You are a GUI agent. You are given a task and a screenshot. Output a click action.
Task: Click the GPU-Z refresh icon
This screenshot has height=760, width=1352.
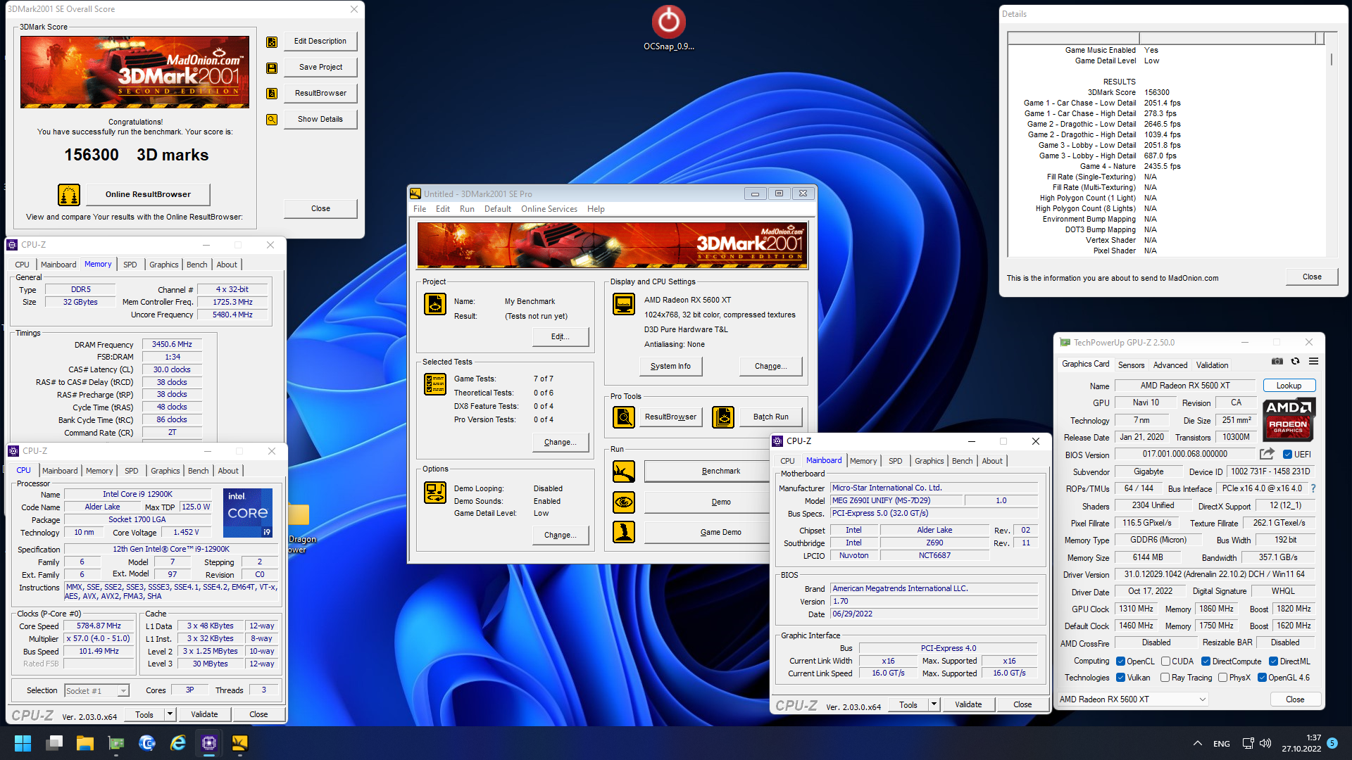click(1296, 362)
